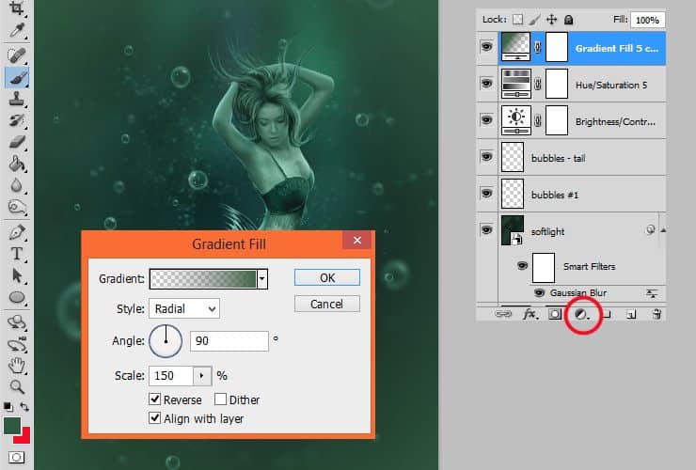Click the lock all padlock icon
The height and width of the screenshot is (470, 696).
pos(570,19)
